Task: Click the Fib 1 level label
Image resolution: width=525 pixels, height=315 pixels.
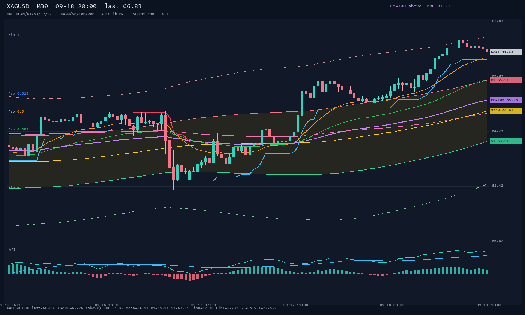Action: tap(14, 35)
